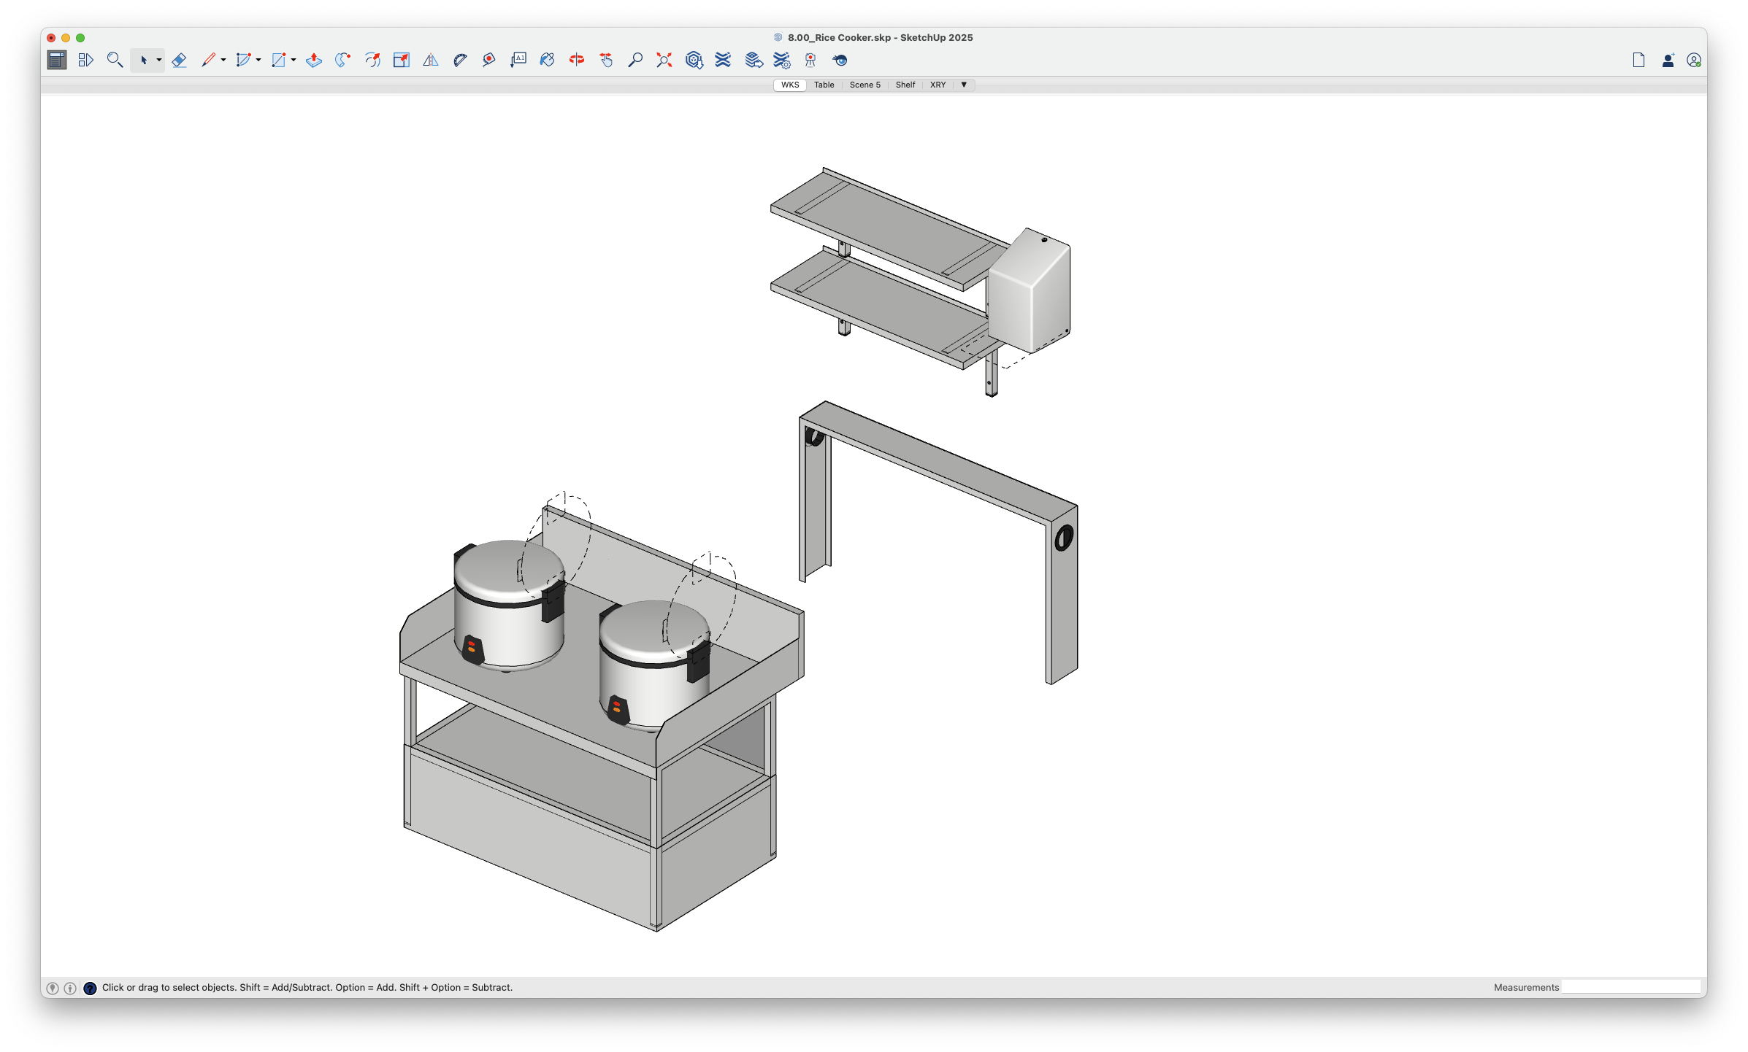Select the Eraser tool
This screenshot has height=1052, width=1748.
click(x=179, y=61)
